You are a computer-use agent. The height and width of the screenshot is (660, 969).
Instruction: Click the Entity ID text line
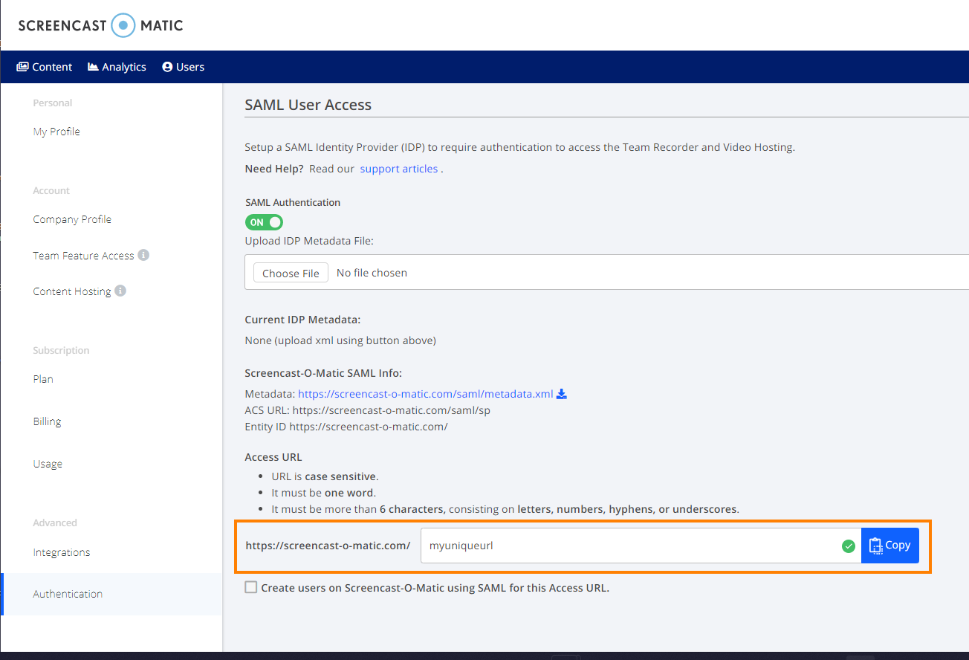coord(346,427)
